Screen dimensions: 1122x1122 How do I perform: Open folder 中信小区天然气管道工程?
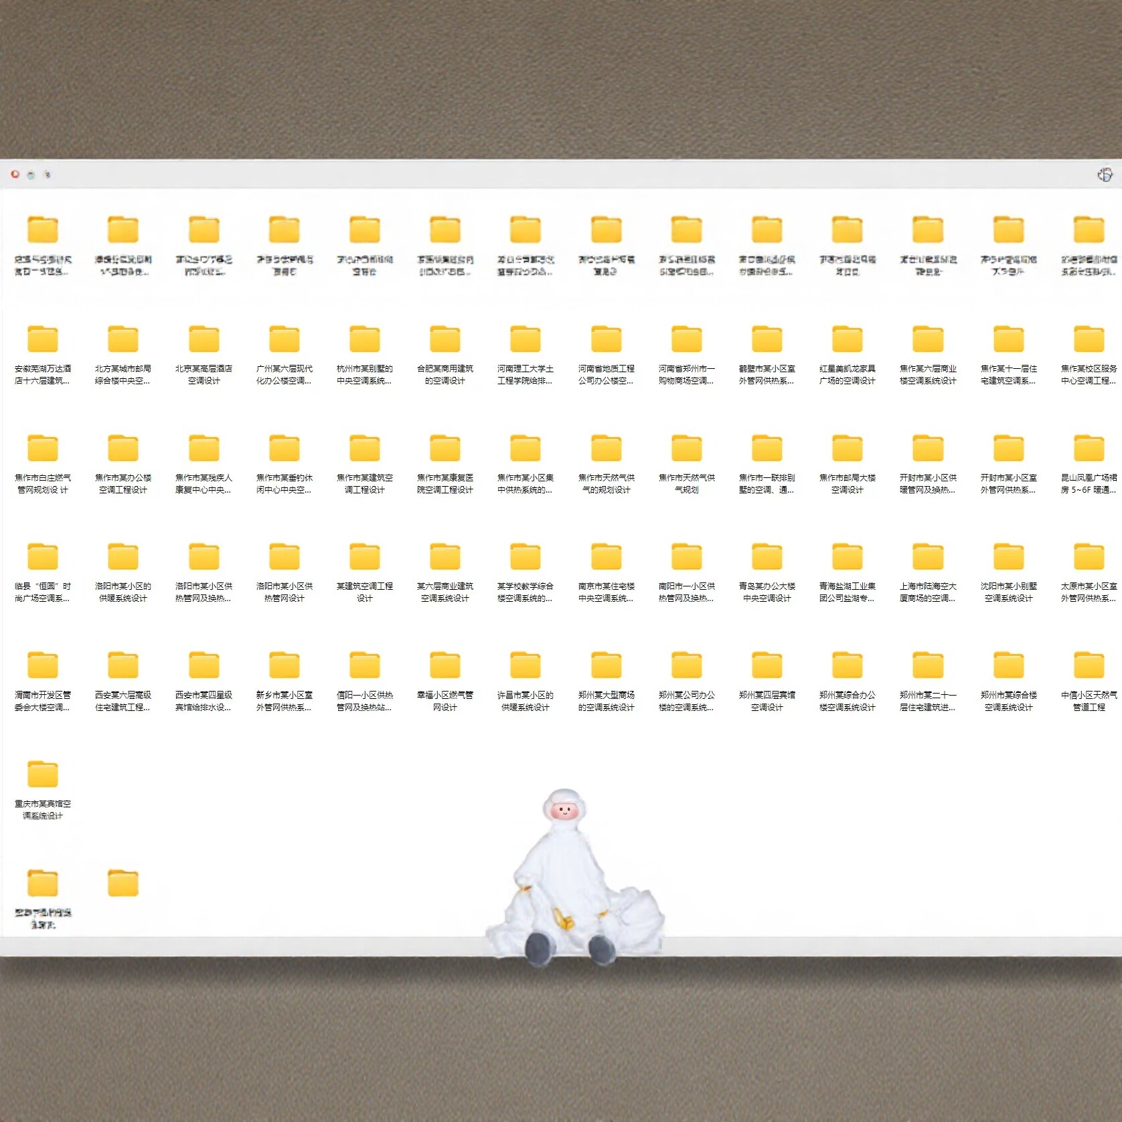pos(1089,665)
